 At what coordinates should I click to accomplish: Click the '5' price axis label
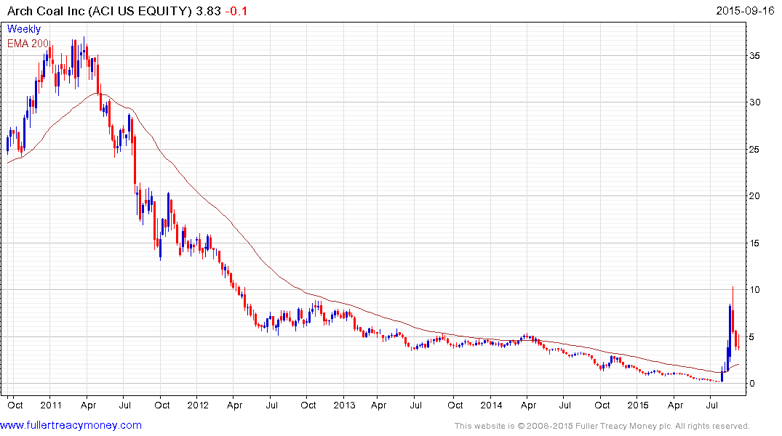point(752,337)
